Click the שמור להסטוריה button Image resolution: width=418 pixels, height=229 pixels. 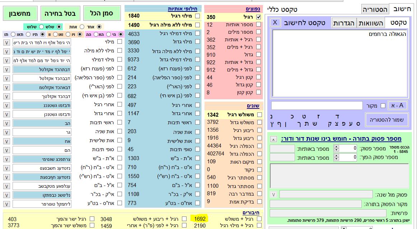coord(387,120)
